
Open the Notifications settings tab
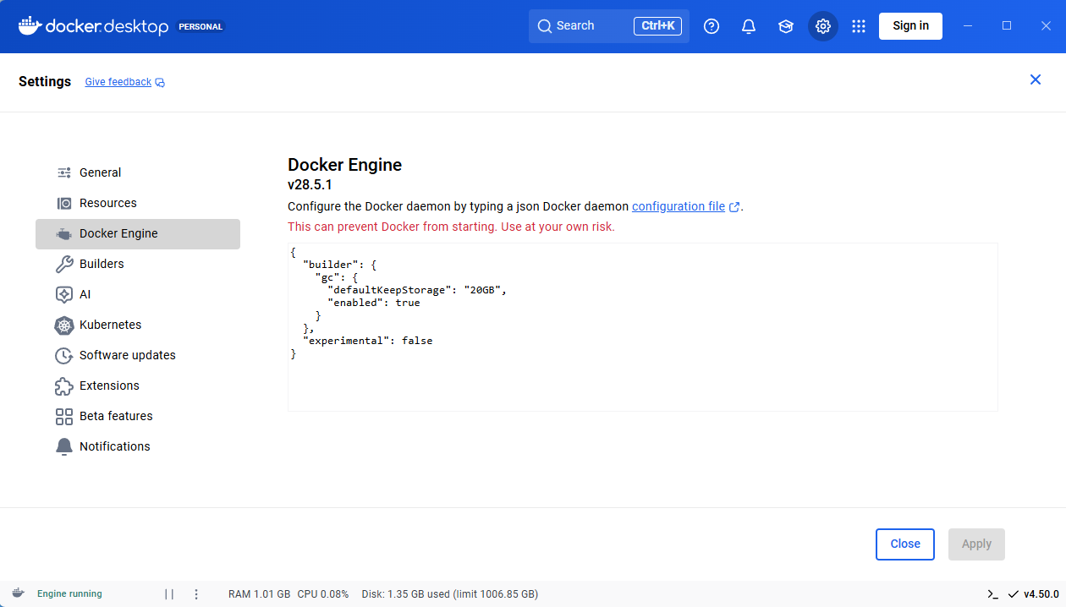pyautogui.click(x=138, y=446)
